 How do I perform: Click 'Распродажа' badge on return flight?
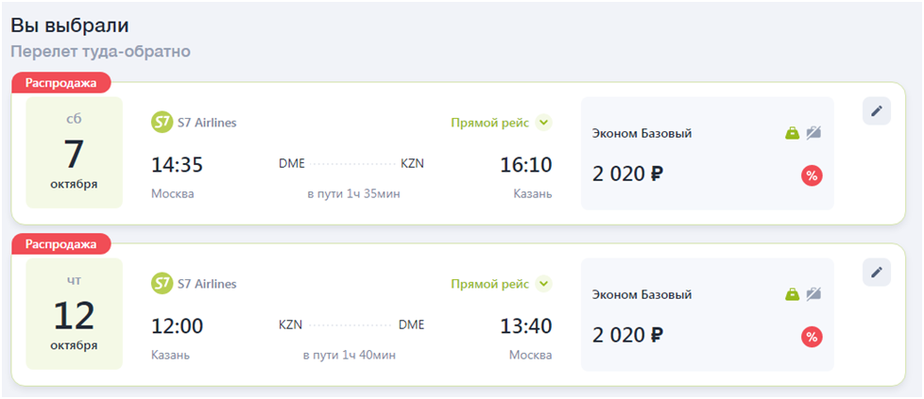click(60, 244)
